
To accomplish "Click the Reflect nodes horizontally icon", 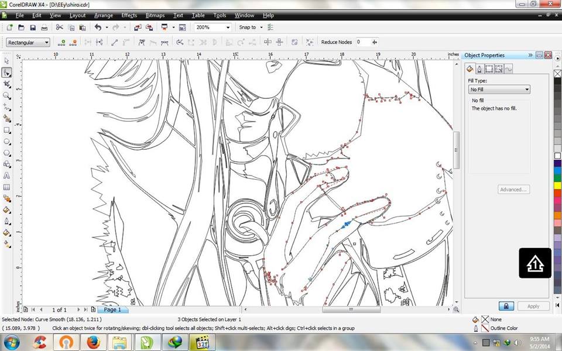I will point(268,42).
